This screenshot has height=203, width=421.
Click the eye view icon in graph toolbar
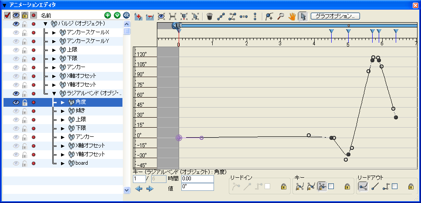point(161,17)
